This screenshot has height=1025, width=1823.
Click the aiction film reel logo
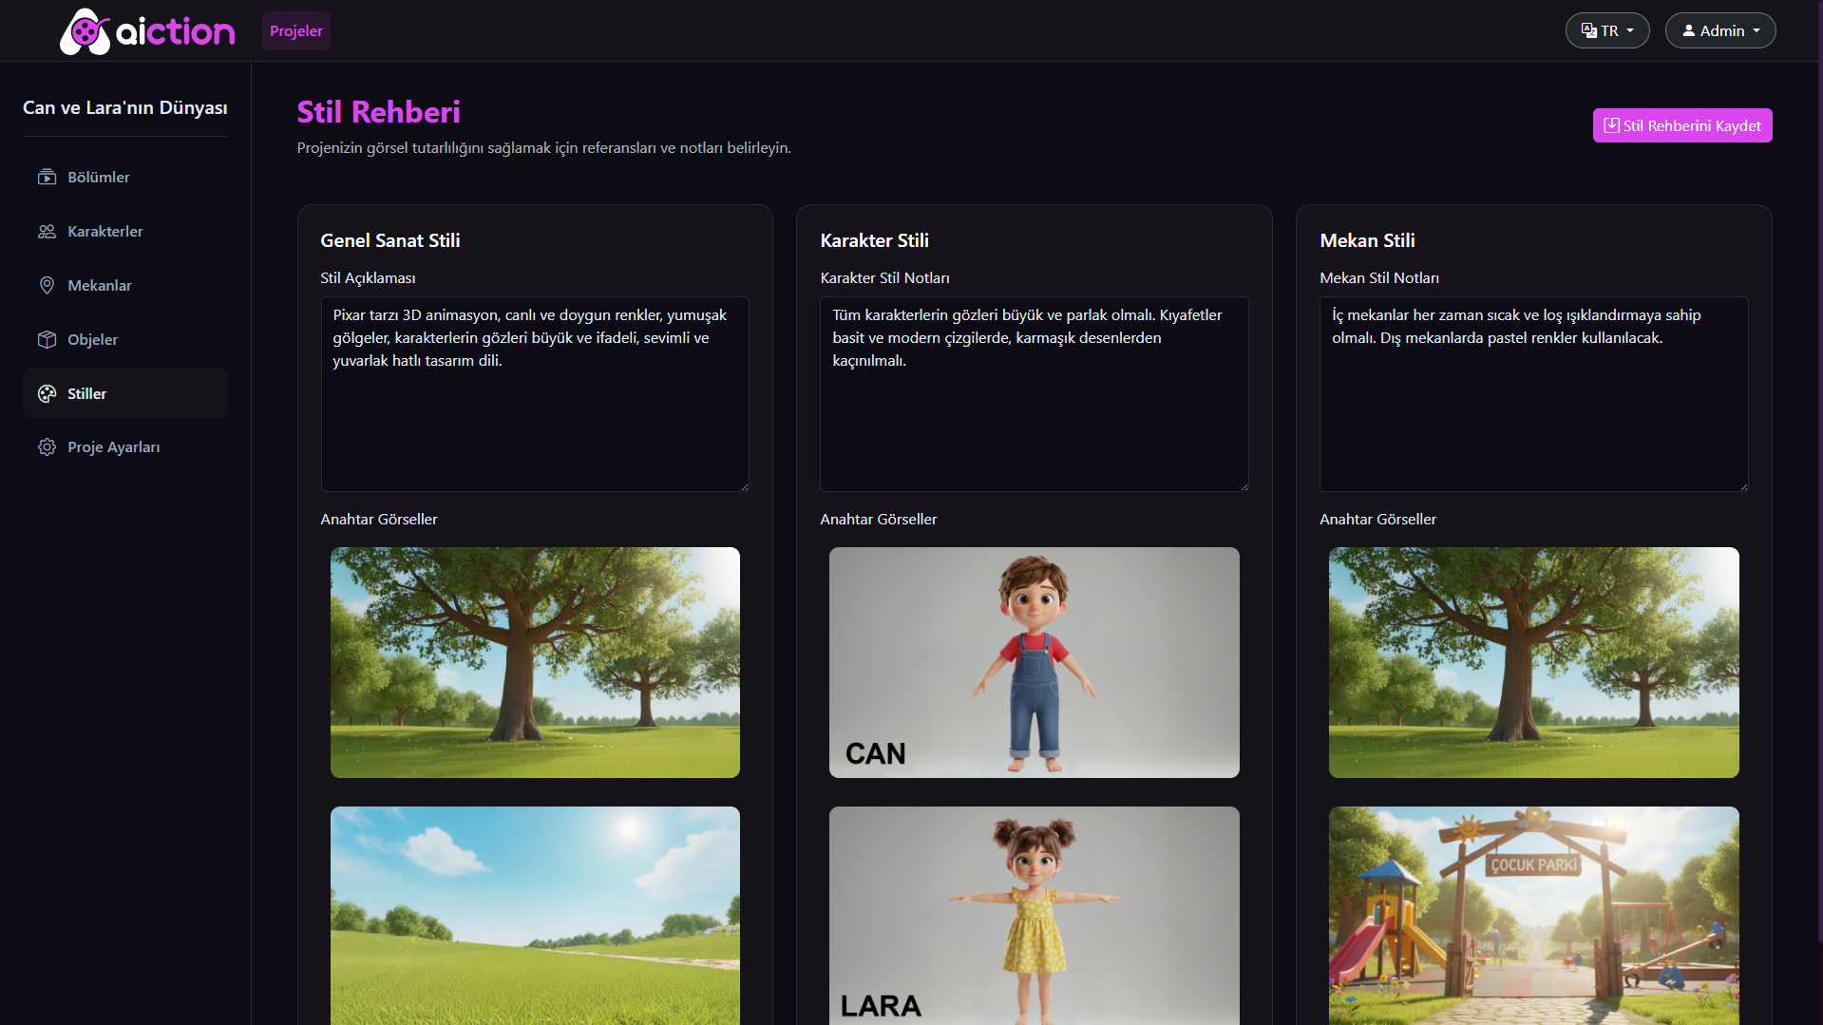(x=85, y=31)
